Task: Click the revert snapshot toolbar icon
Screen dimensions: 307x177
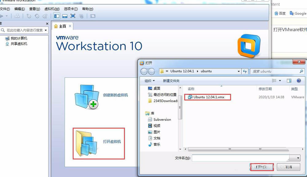Action: (37, 16)
